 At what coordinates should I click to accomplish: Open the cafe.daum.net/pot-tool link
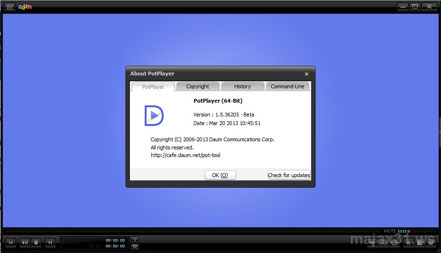click(186, 155)
